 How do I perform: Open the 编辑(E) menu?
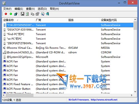point(19,9)
